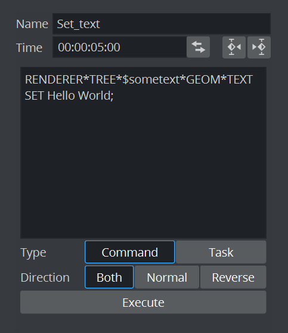Focus the Name field containing Set_text
The image size is (288, 333).
(x=162, y=24)
